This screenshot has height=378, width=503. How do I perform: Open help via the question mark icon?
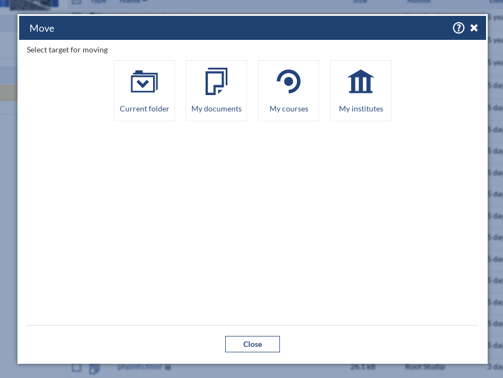point(458,28)
